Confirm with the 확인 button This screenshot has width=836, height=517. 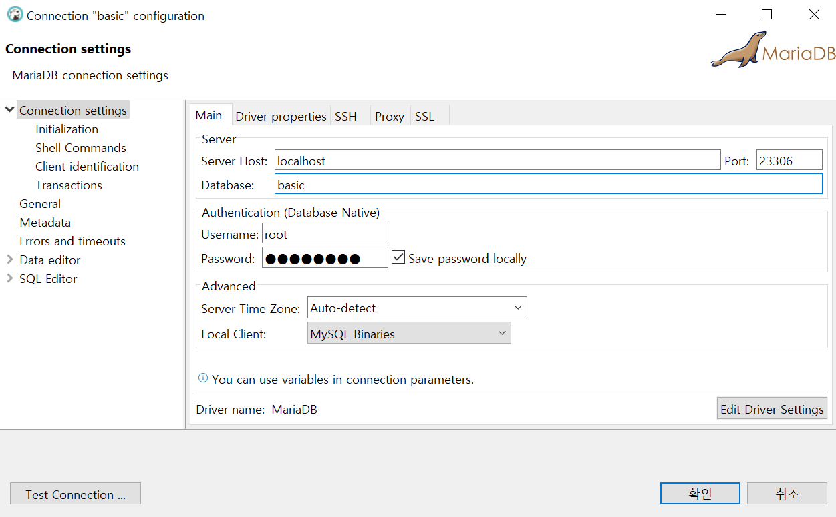click(700, 494)
